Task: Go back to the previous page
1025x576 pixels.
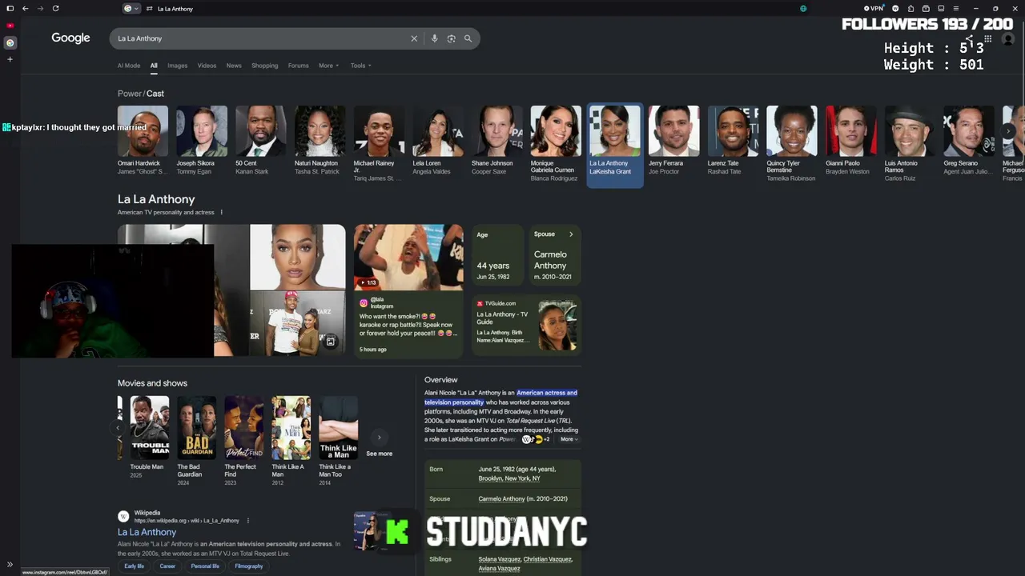Action: click(26, 9)
